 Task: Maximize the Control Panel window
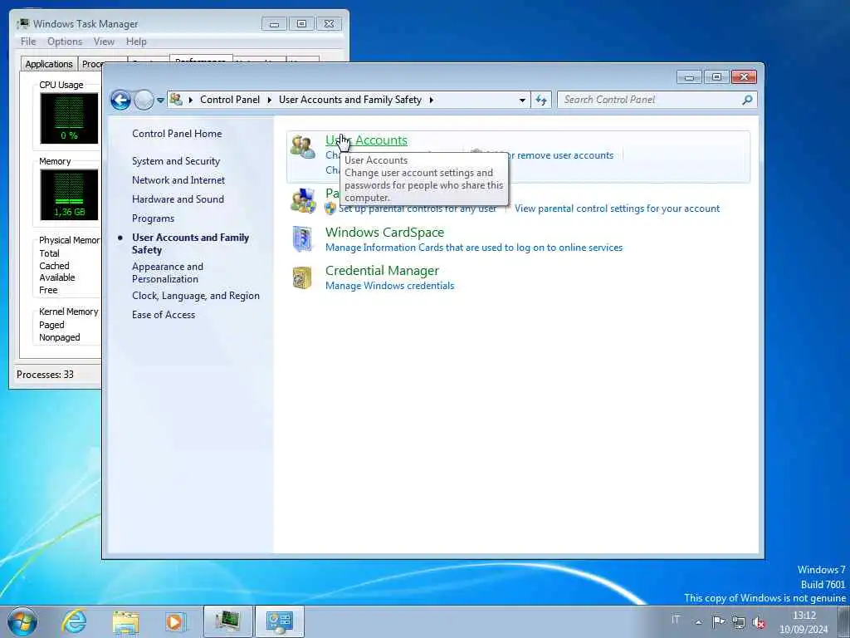716,77
